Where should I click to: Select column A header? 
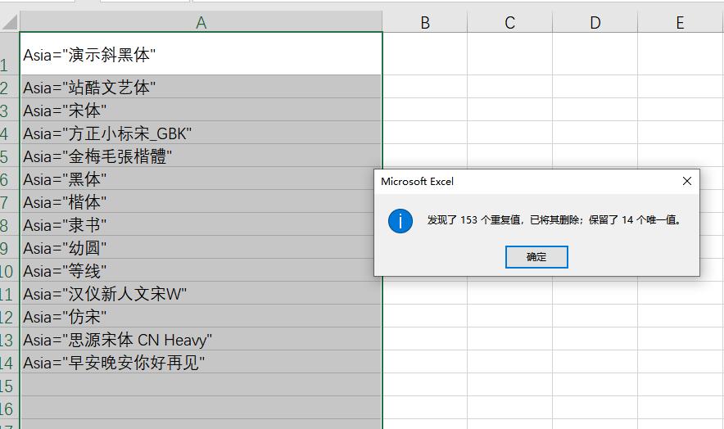pos(201,23)
